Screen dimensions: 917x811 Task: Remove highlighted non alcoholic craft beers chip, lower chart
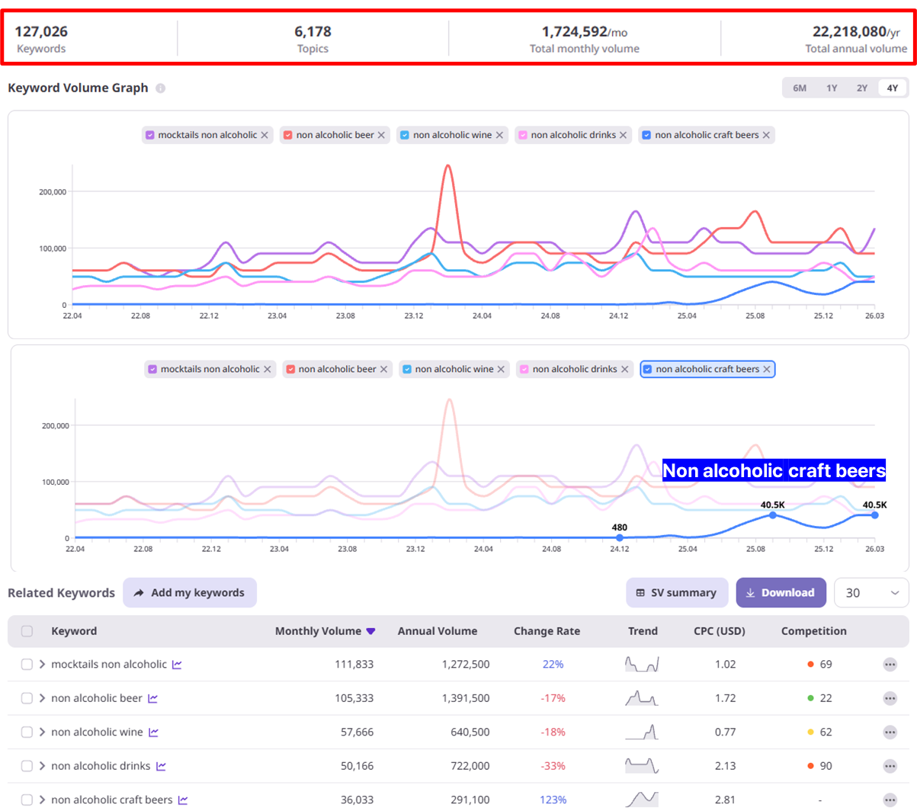tap(767, 369)
